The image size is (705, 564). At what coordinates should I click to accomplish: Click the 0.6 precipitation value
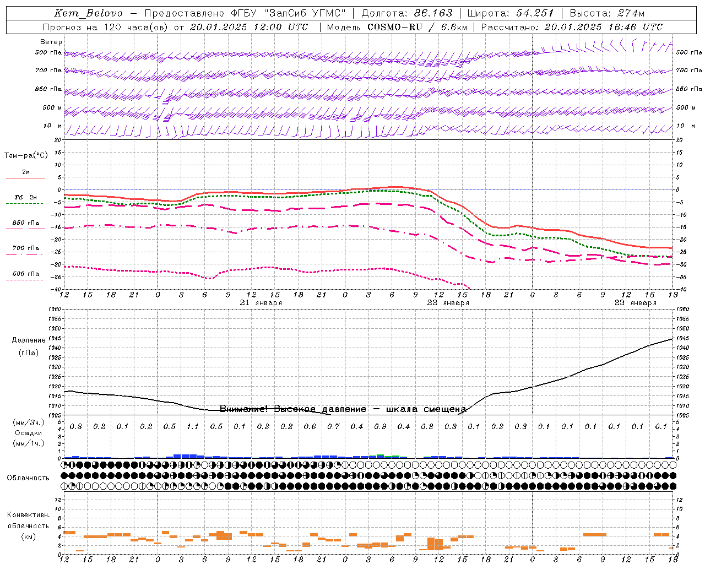[310, 426]
